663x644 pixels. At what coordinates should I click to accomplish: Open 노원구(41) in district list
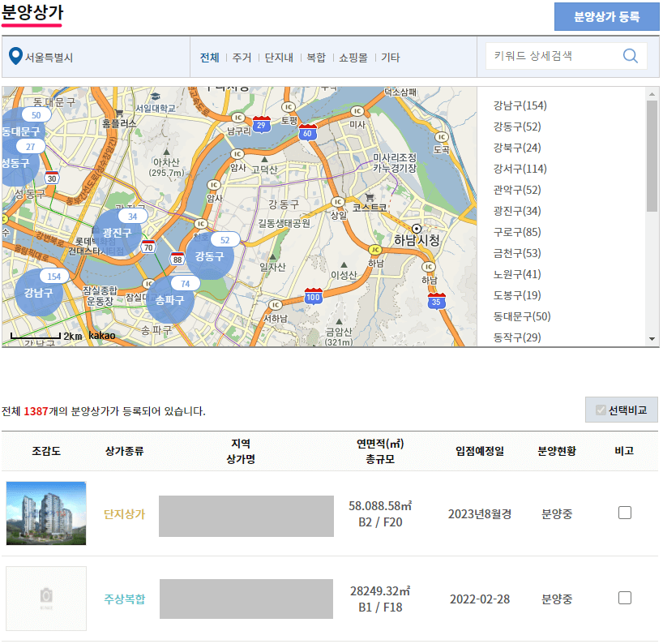click(x=517, y=275)
